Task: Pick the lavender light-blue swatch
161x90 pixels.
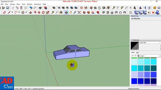Action: tap(134, 74)
